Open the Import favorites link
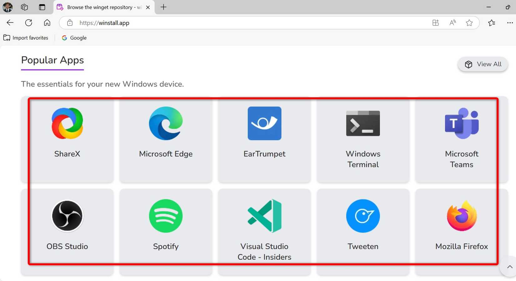Viewport: 516px width, 281px height. pos(26,38)
